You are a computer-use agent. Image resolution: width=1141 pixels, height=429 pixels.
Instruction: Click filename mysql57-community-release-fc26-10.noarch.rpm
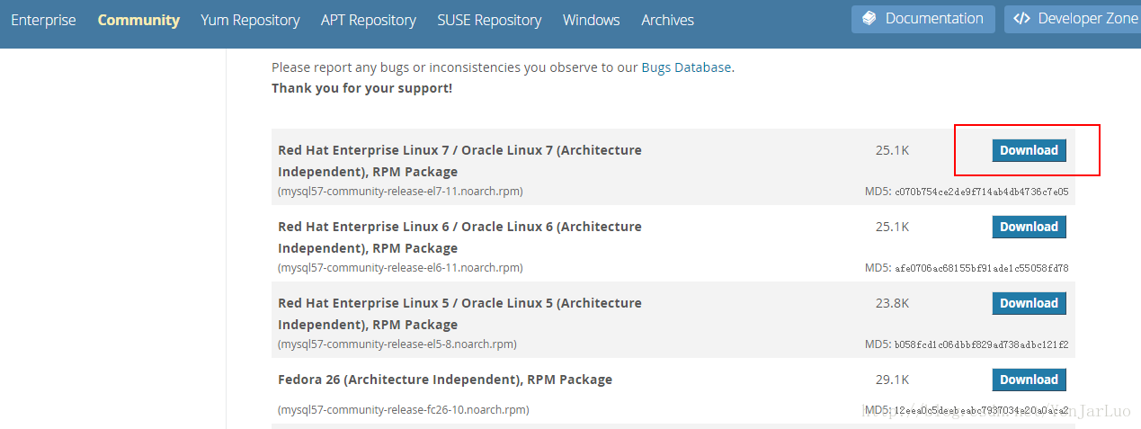click(404, 410)
